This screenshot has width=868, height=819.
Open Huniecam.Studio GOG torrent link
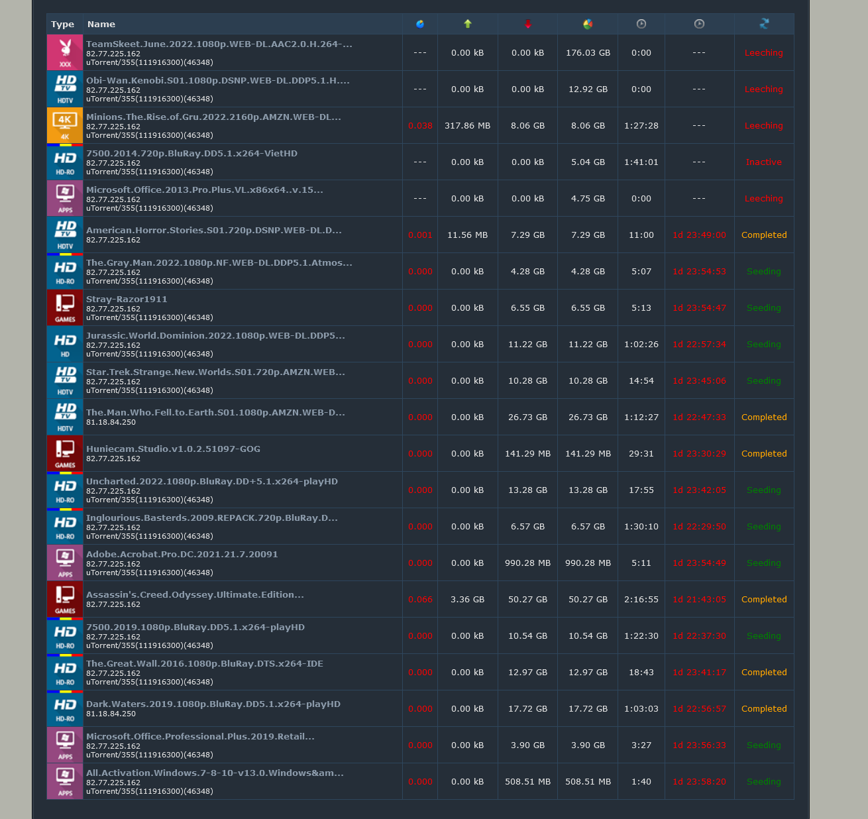click(x=173, y=449)
